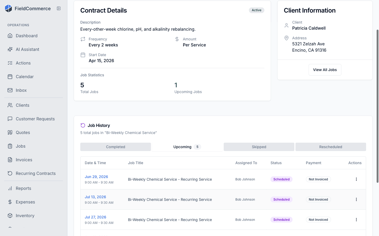Screen dimensions: 379x236
Task: Click Not Invoiced badge for Jul 13 job
Action: tap(318, 200)
